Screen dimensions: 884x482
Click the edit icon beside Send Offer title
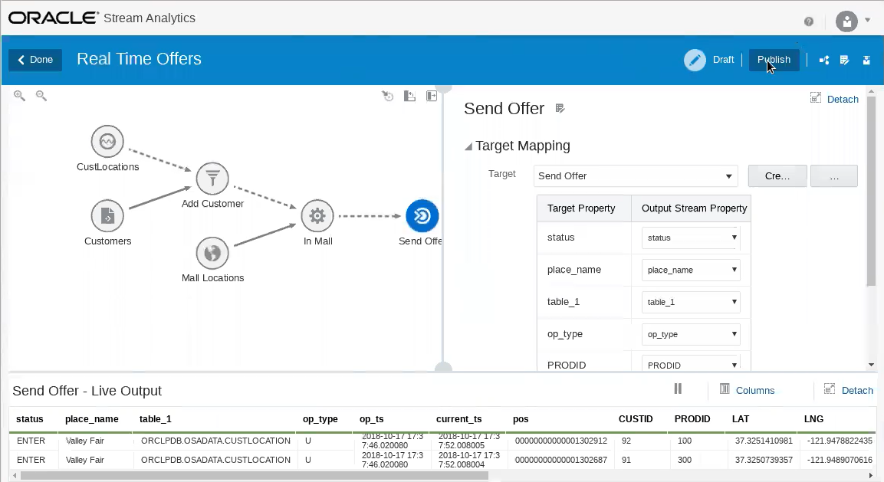point(560,108)
